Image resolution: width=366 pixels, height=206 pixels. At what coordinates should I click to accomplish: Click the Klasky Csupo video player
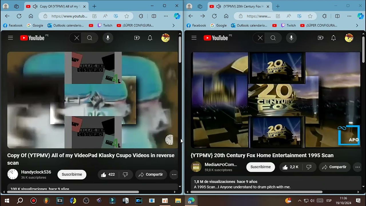tap(93, 100)
